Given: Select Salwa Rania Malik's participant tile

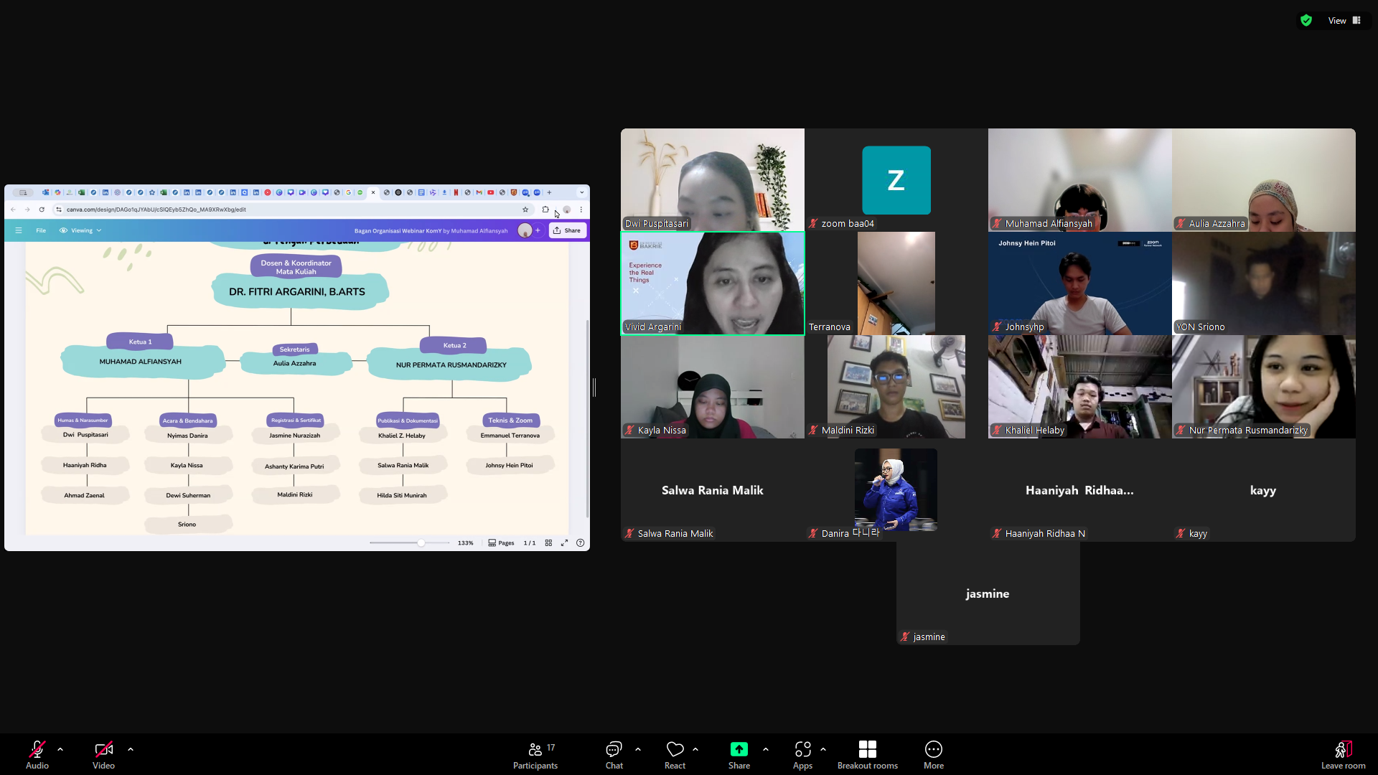Looking at the screenshot, I should pos(713,490).
